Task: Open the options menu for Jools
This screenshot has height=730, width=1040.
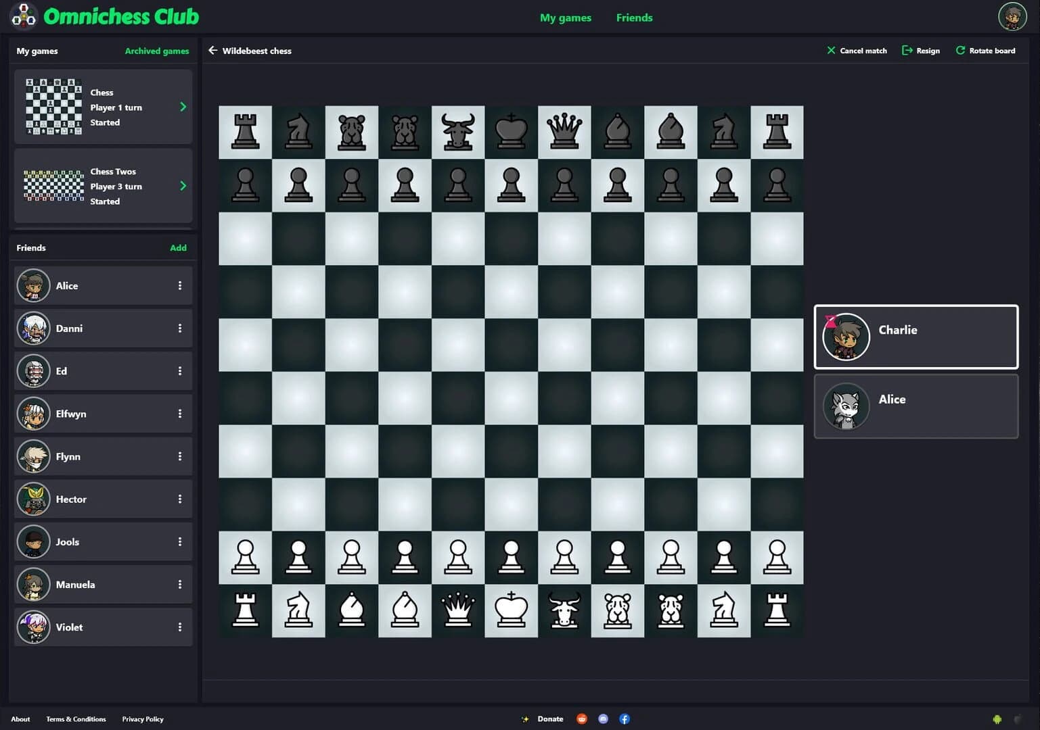Action: (x=180, y=541)
